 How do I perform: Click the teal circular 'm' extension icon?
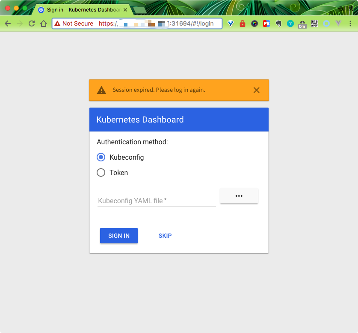[290, 23]
